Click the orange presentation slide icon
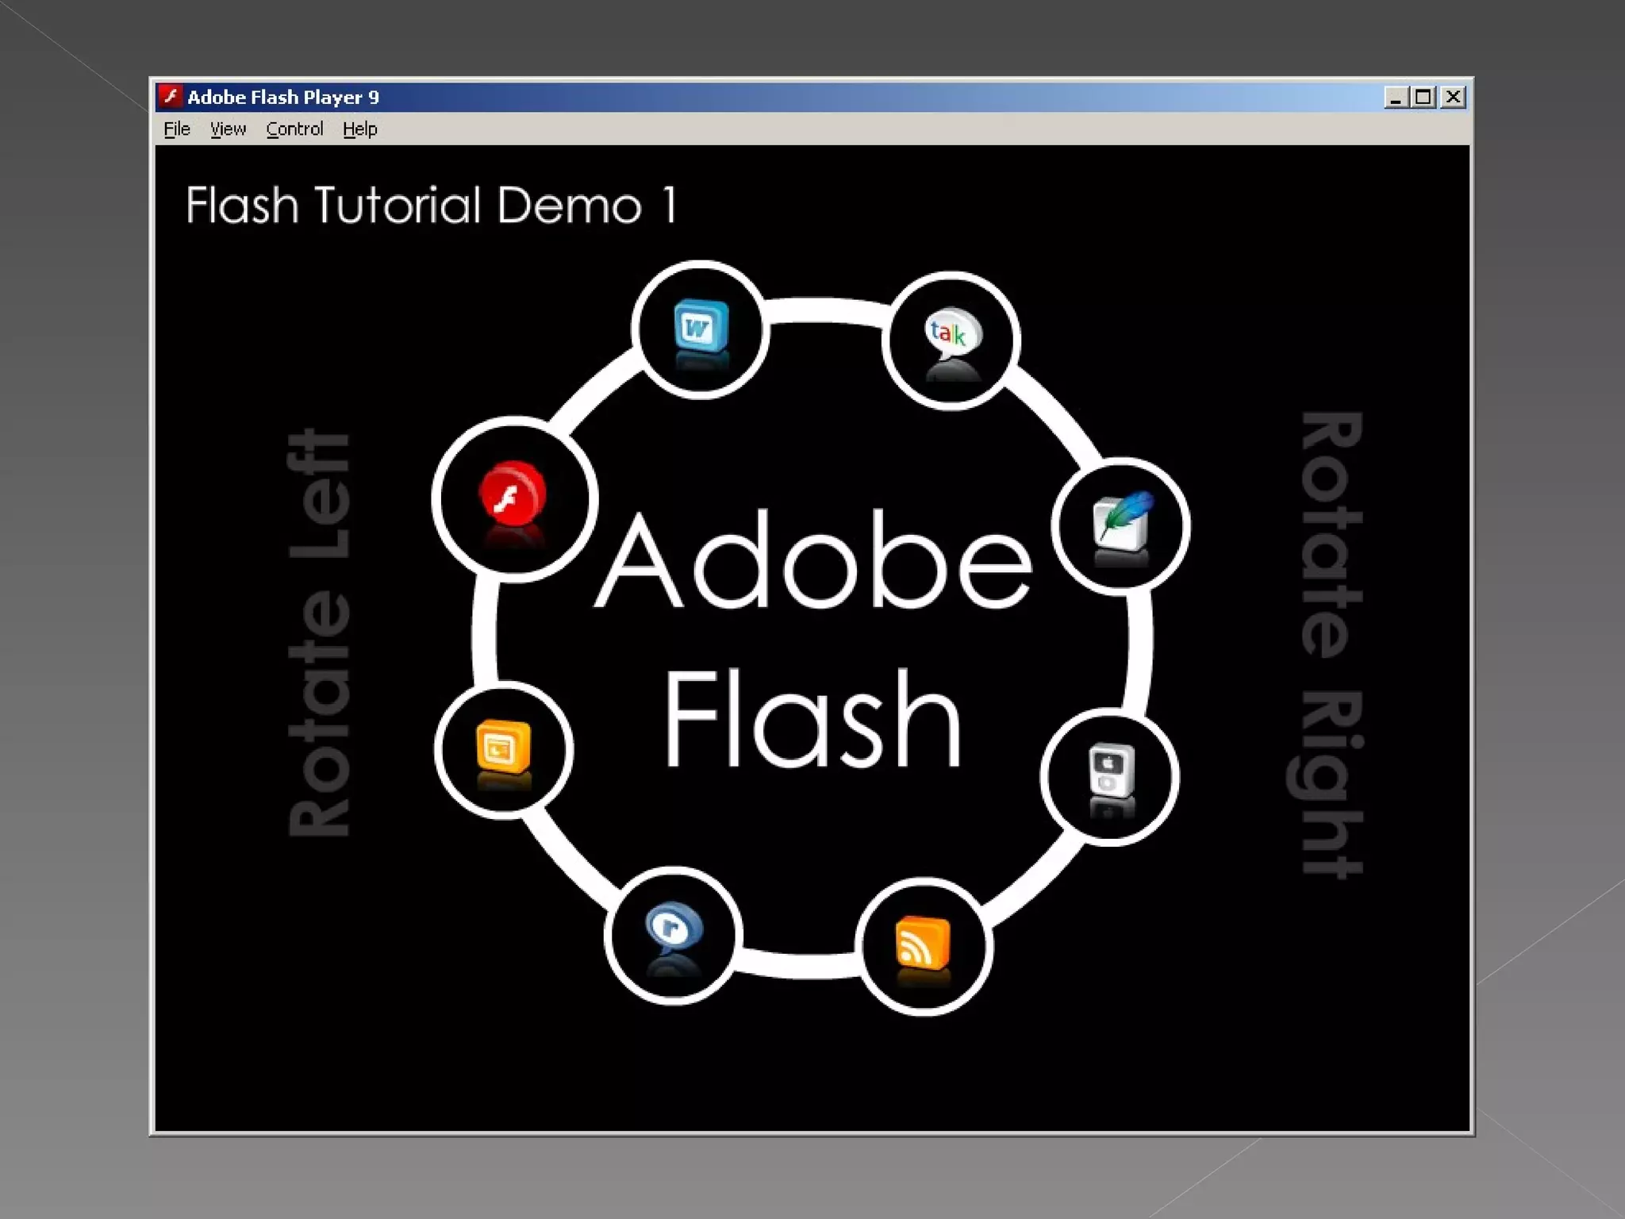1625x1219 pixels. point(503,747)
